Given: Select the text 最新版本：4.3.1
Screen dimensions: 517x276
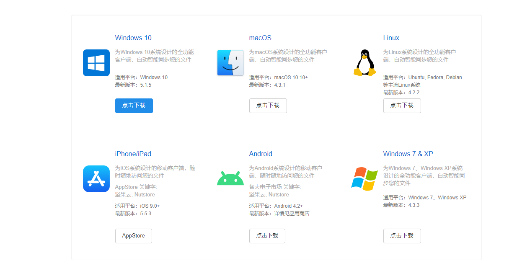Looking at the screenshot, I should point(267,85).
